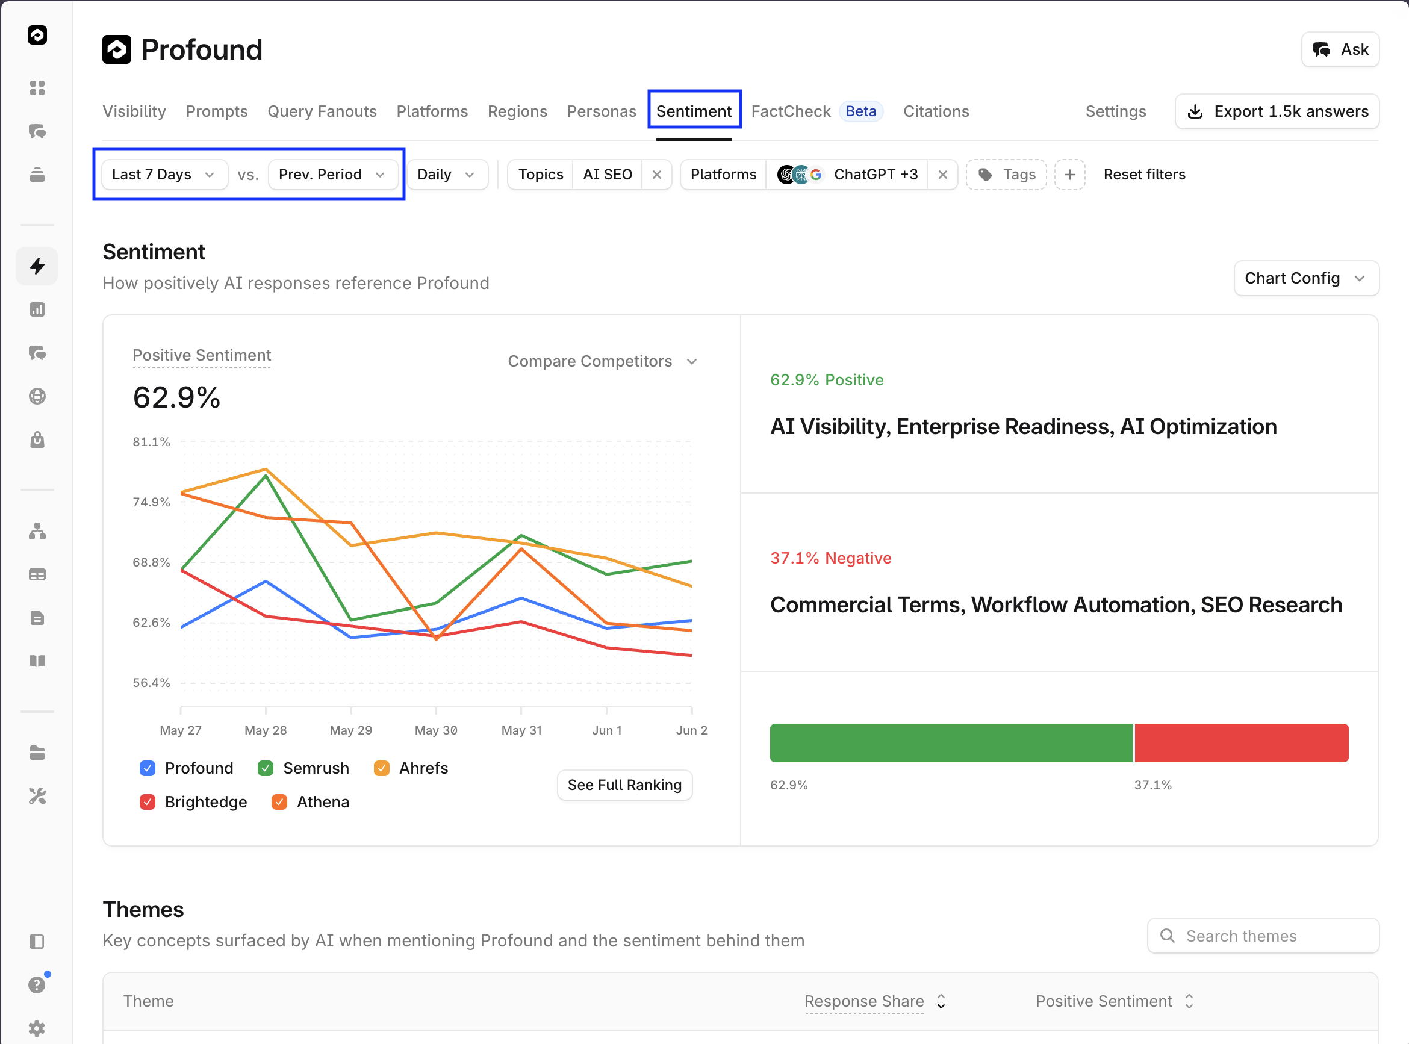Click Reset filters
The width and height of the screenshot is (1409, 1044).
tap(1144, 175)
